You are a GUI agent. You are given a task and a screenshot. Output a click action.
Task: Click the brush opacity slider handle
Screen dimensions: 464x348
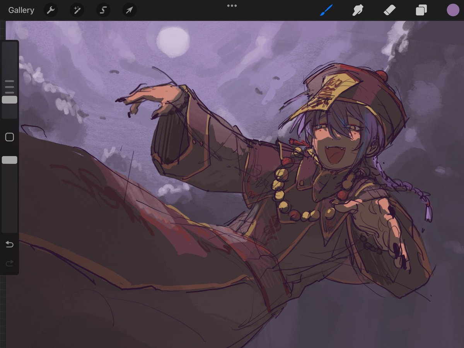click(x=10, y=160)
